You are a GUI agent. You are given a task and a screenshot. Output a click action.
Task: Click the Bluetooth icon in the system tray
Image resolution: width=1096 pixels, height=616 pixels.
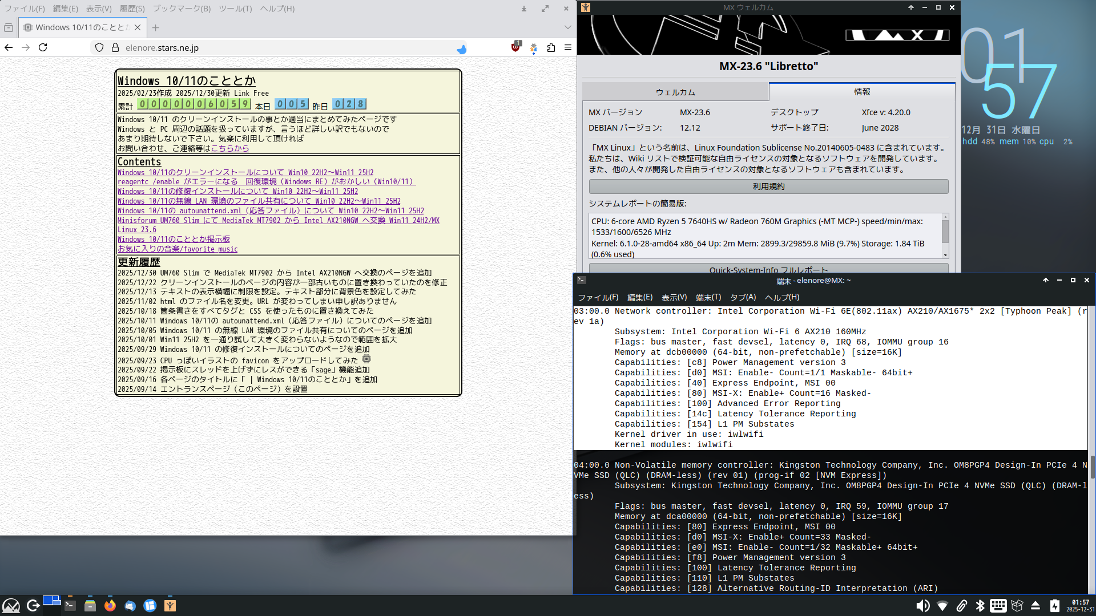(x=980, y=606)
